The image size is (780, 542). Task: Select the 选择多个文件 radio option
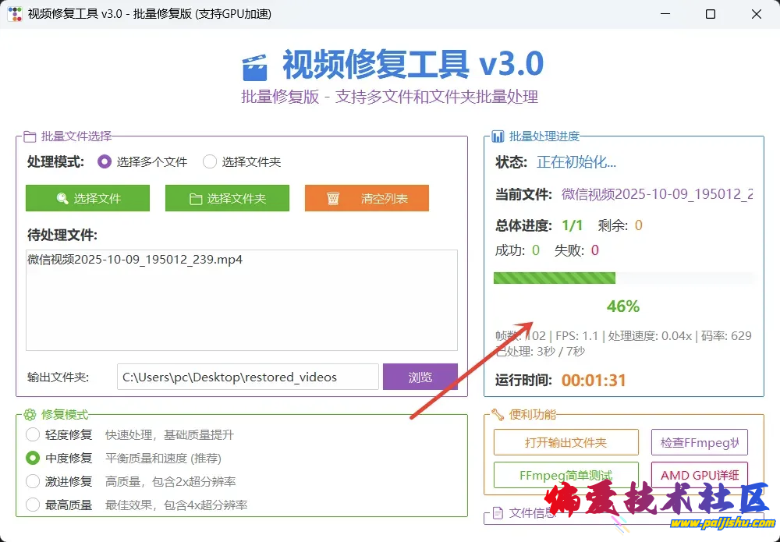(105, 162)
